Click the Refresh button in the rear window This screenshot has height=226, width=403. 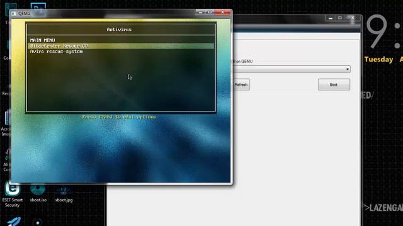pos(241,85)
